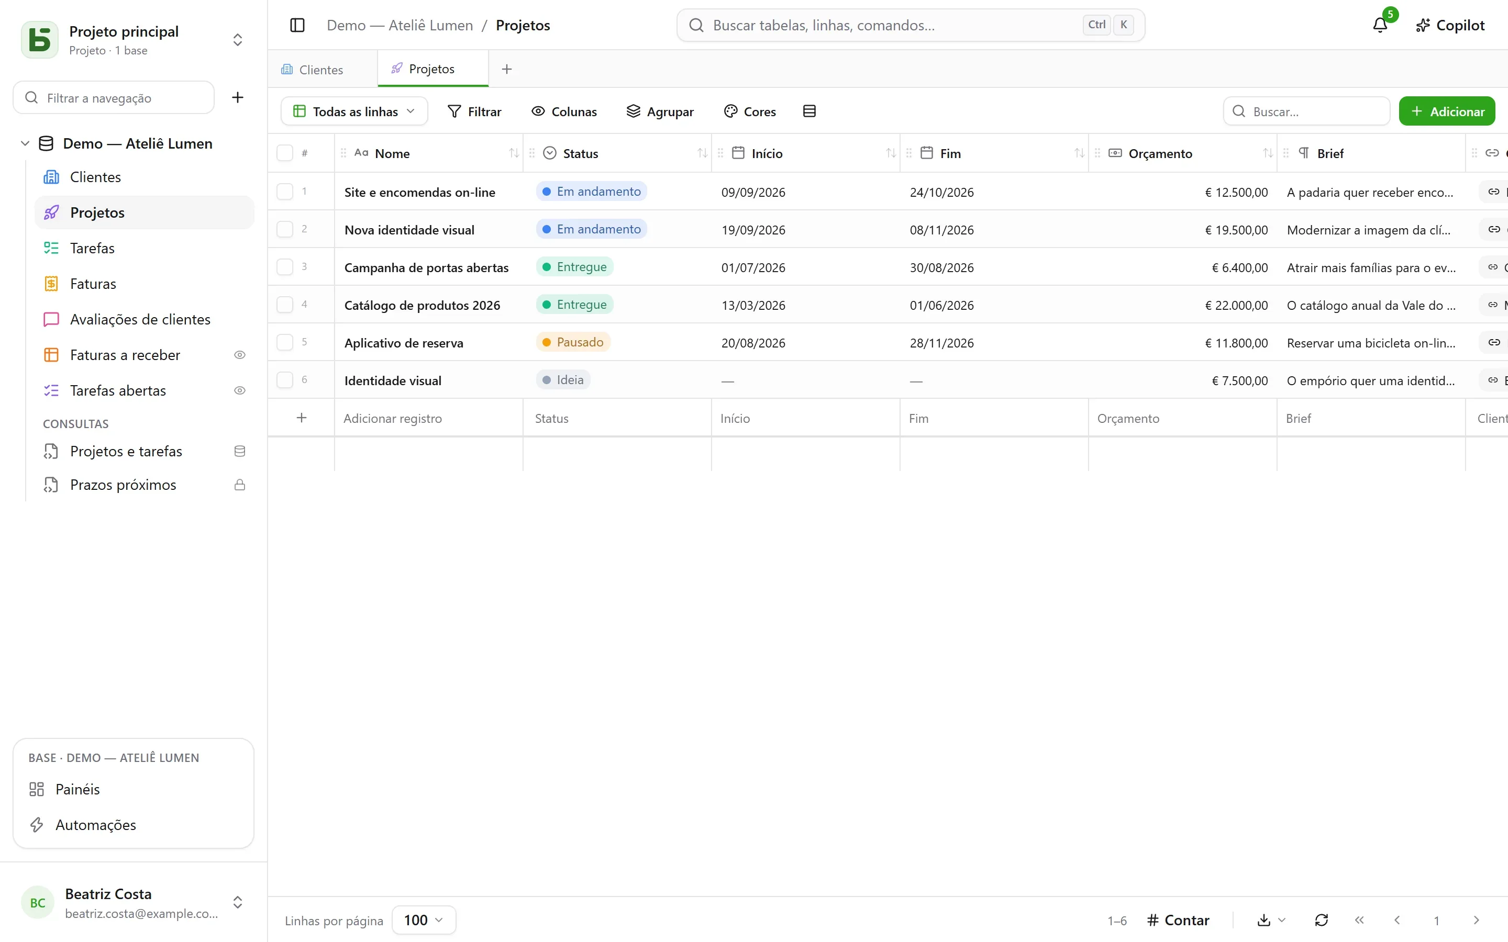Sort by the Nome column arrows
This screenshot has height=942, width=1508.
click(x=514, y=153)
